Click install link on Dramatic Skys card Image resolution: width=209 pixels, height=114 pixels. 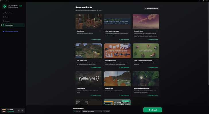[x=153, y=39]
